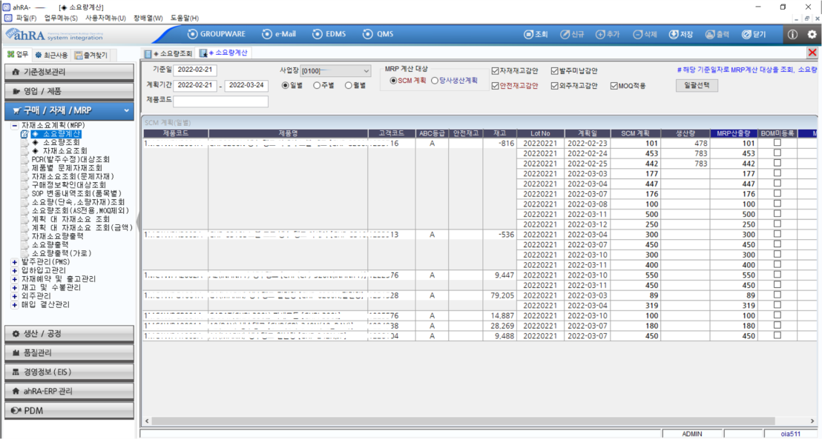Viewport: 822px width, 439px height.
Task: Click horizontal scrollbar right arrow
Action: [812, 420]
